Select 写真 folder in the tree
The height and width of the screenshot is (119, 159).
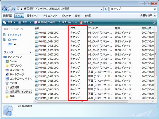(x=12, y=96)
